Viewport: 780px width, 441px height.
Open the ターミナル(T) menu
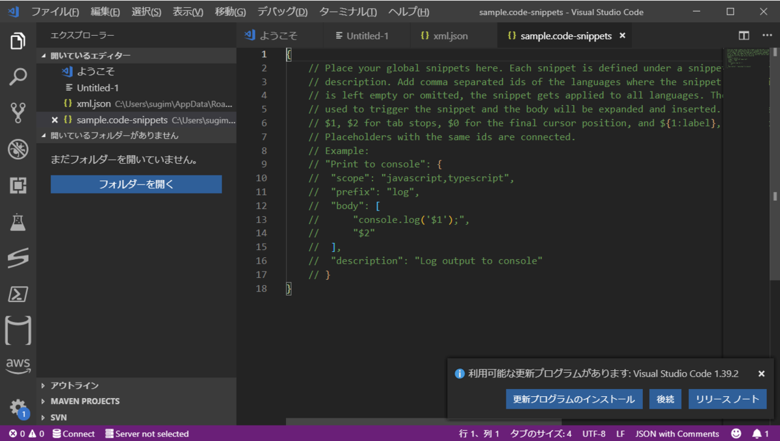[348, 12]
